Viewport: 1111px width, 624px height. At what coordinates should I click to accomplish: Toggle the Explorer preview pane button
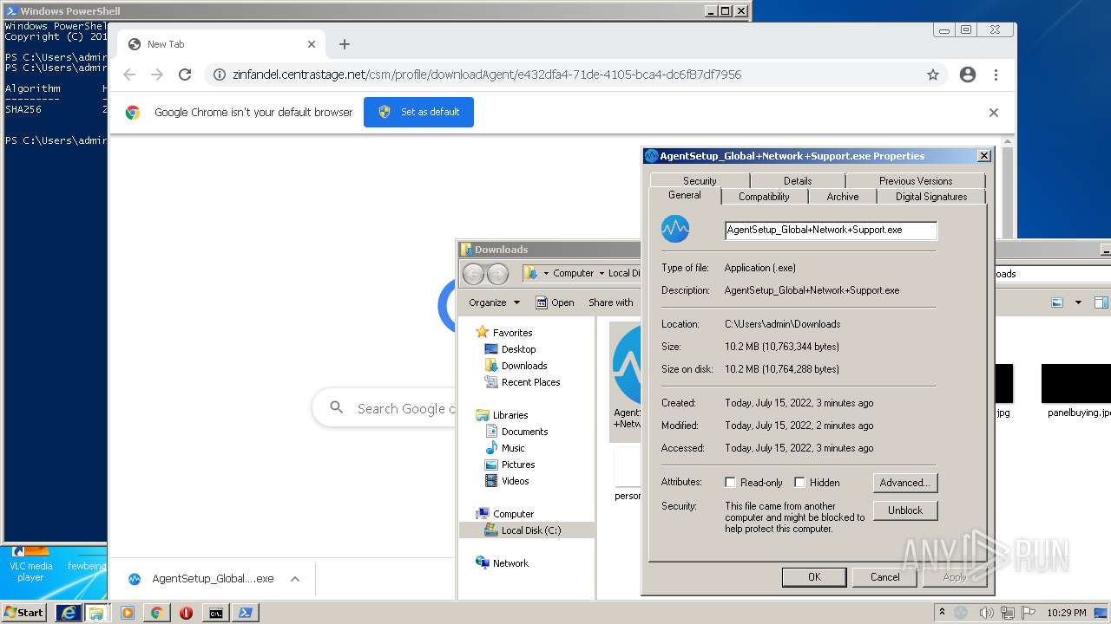[1101, 302]
